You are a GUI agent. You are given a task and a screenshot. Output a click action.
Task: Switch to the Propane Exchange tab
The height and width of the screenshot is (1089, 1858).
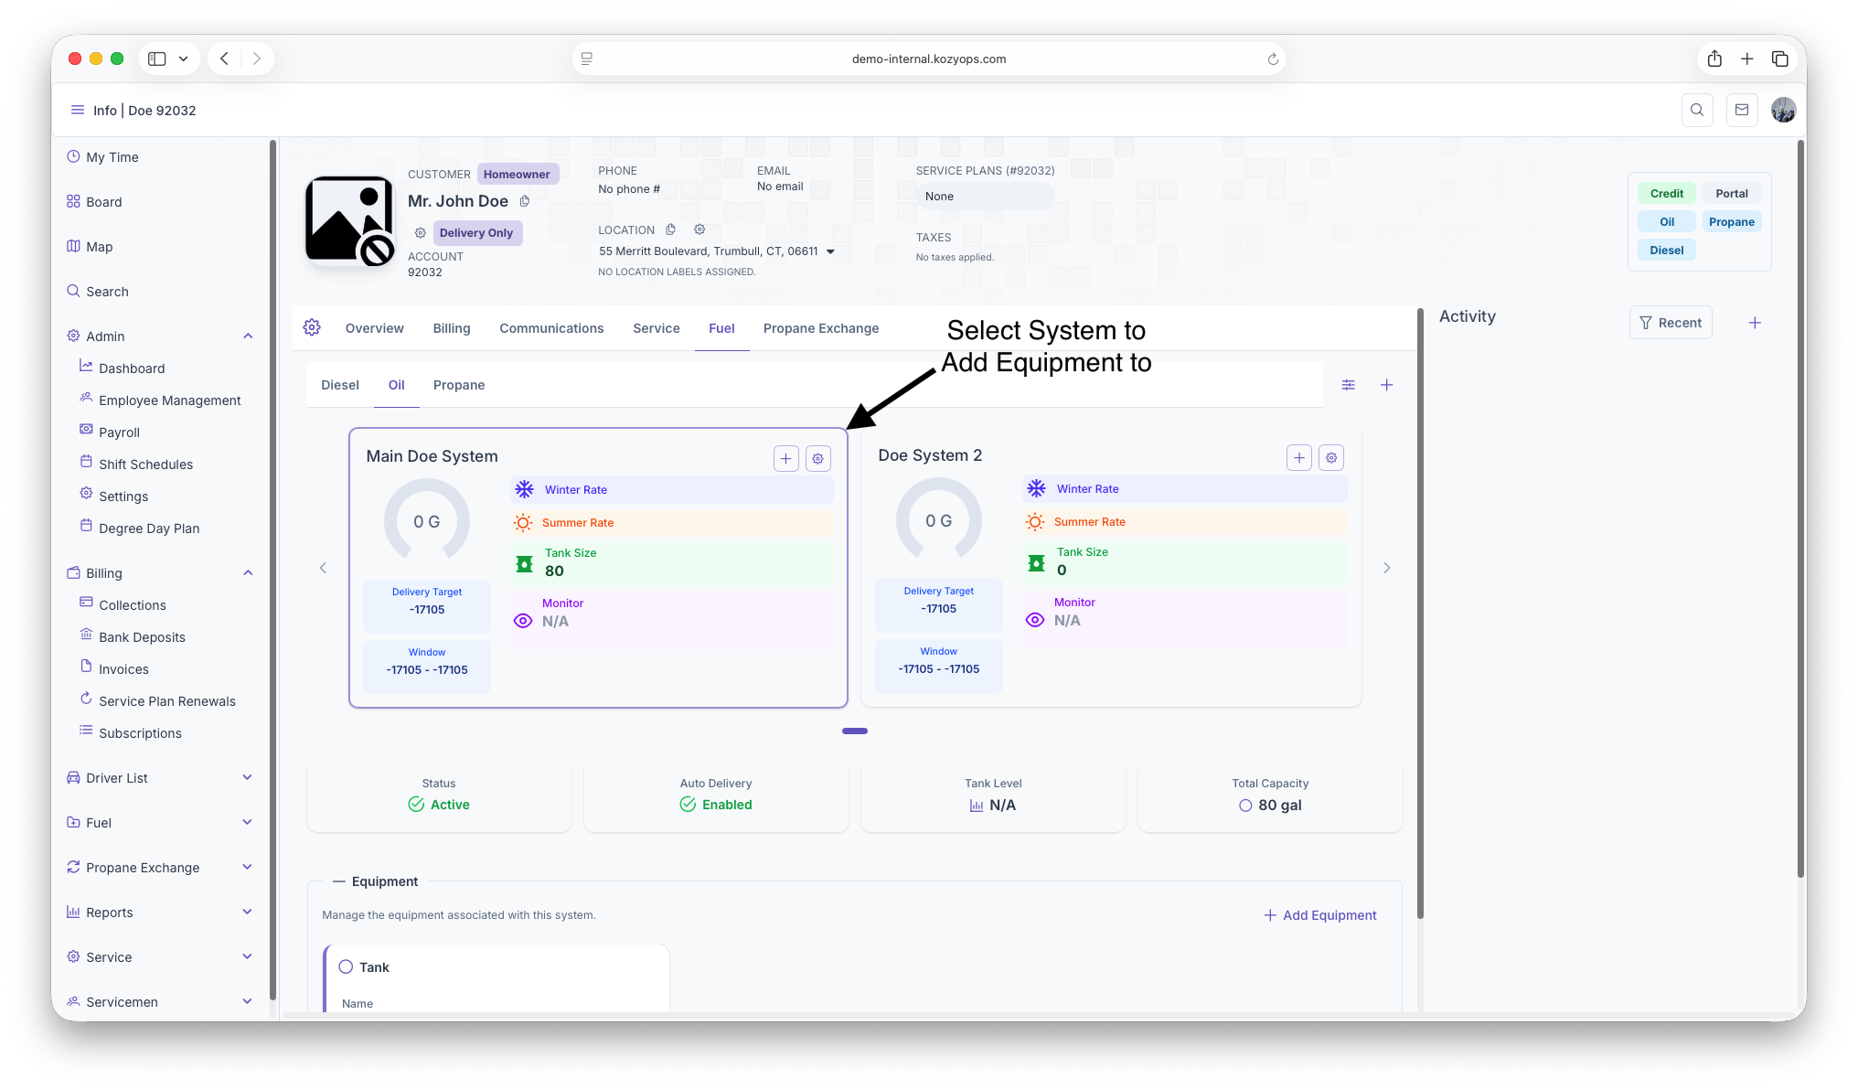[x=820, y=328]
